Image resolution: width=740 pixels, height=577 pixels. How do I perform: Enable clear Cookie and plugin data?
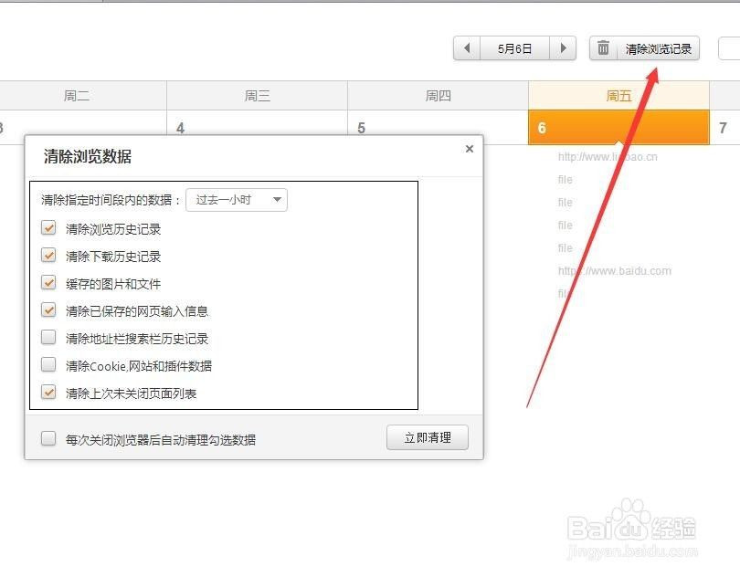click(x=48, y=365)
